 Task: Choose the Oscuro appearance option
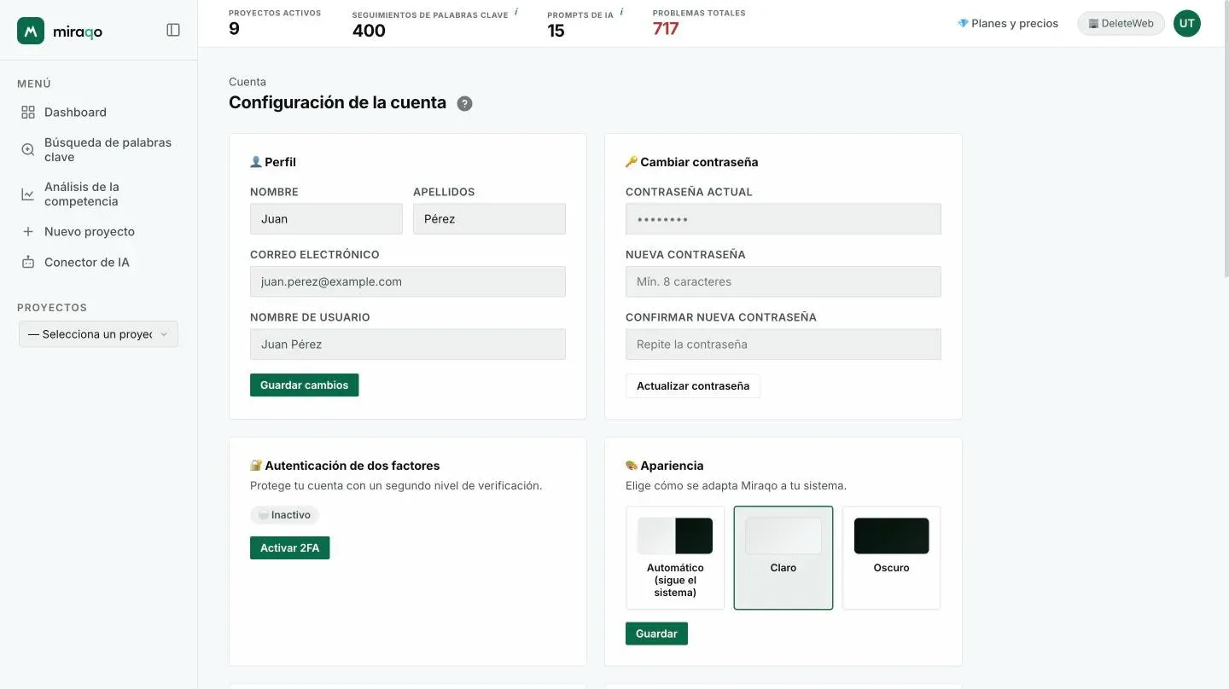[x=891, y=558]
